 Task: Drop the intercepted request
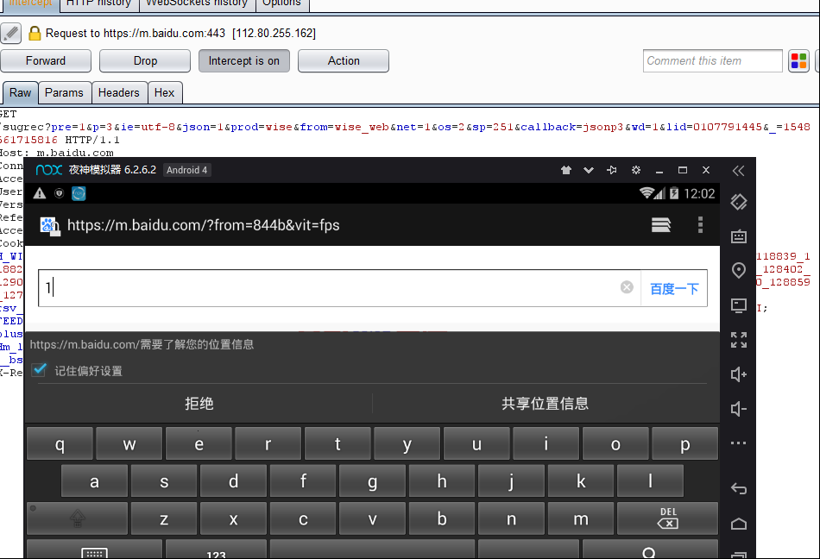(145, 60)
